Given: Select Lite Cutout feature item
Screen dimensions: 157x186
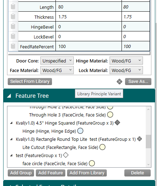Looking at the screenshot, I should click(60, 148).
